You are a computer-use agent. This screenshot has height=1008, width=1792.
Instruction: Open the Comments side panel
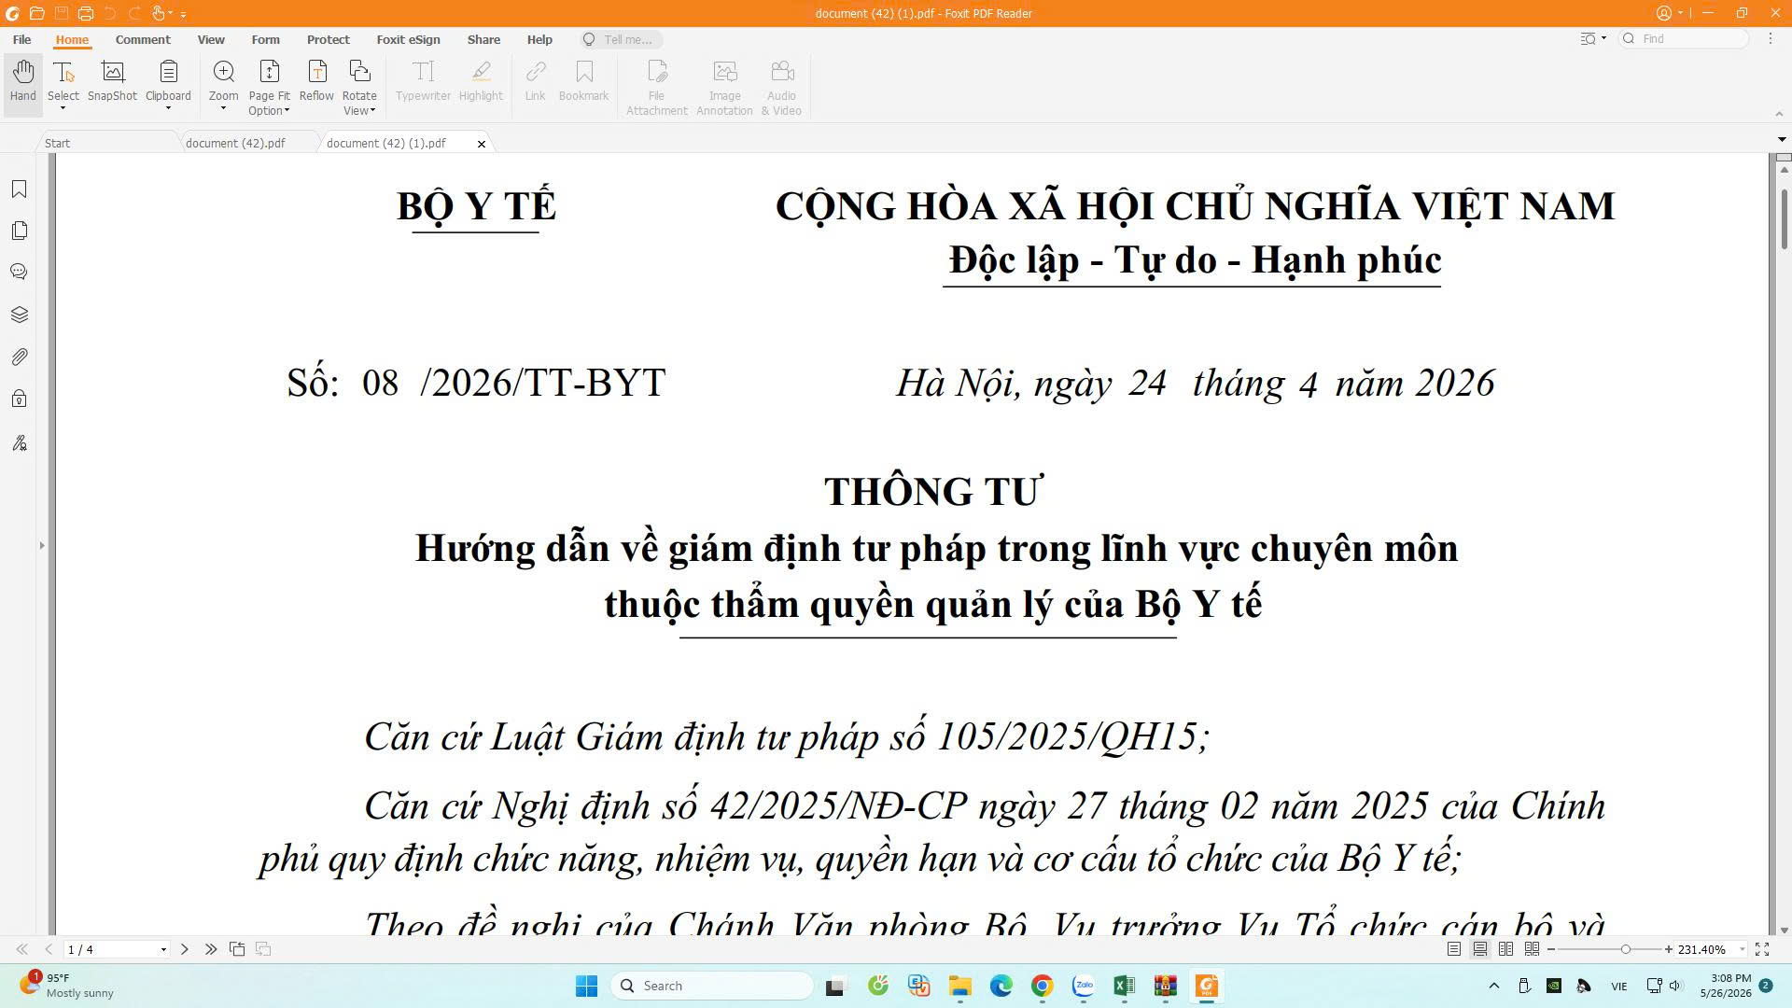pos(19,272)
